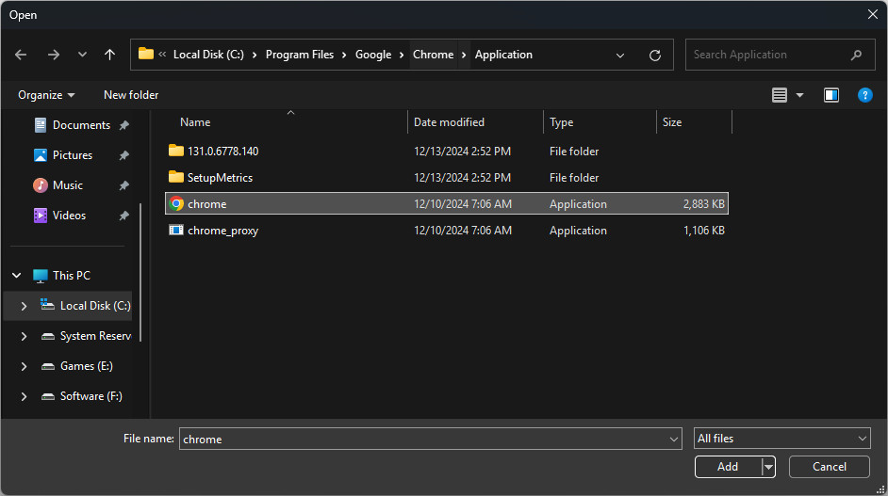Unpin Documents from Quick access
This screenshot has height=496, width=888.
coord(123,125)
